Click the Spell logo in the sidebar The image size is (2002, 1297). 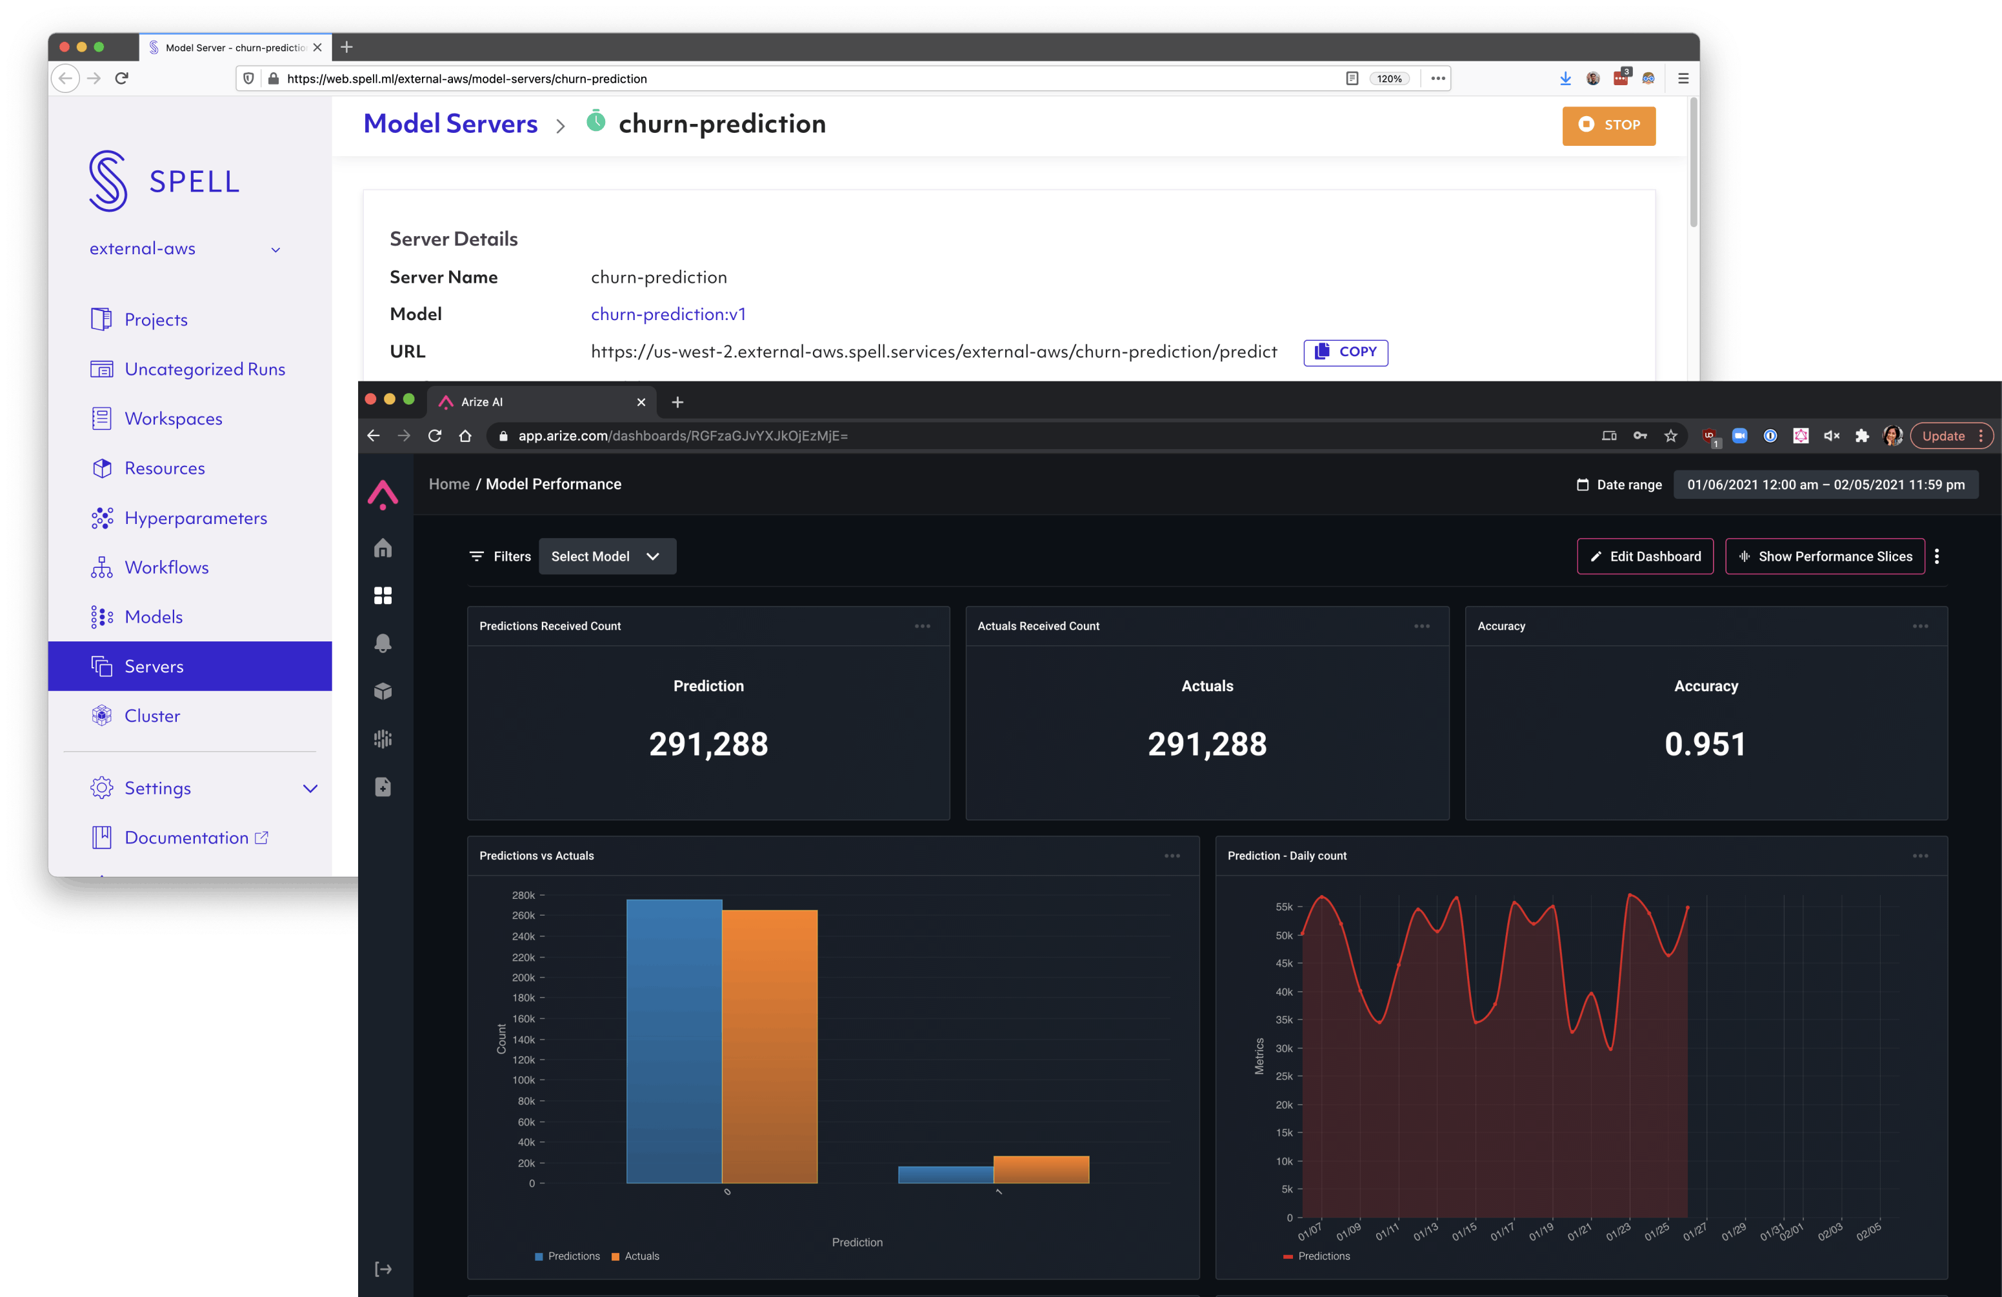tap(165, 181)
